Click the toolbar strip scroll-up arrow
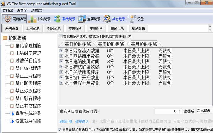The image size is (213, 133). (210, 26)
